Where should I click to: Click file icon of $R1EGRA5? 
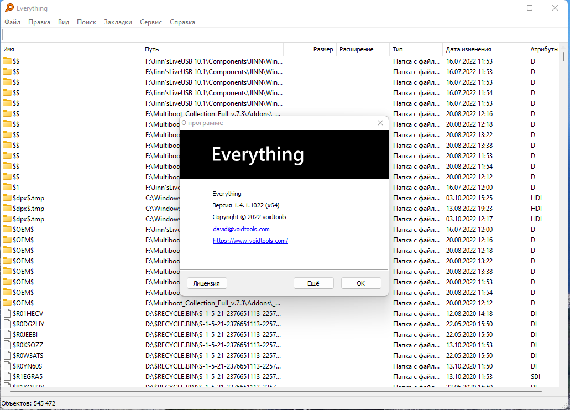pos(7,377)
